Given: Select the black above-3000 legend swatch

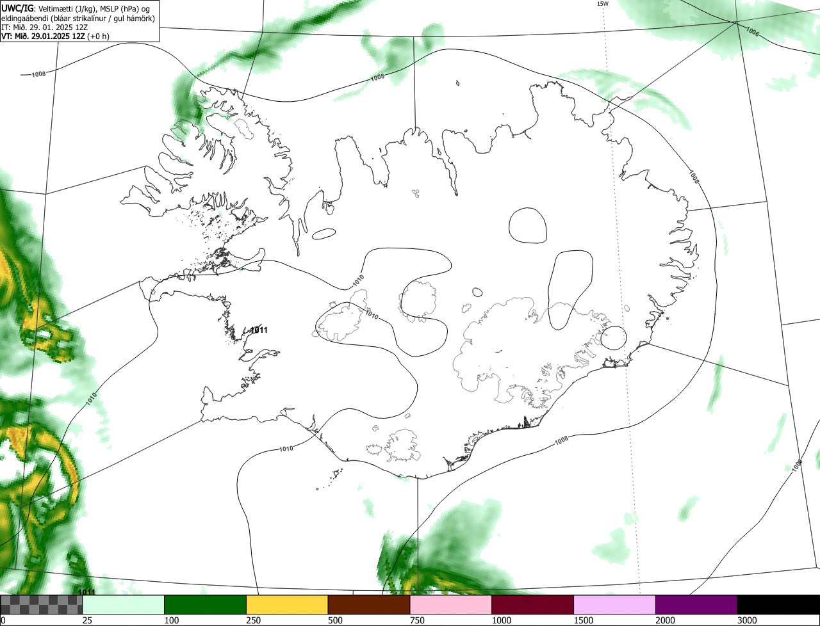Looking at the screenshot, I should pyautogui.click(x=778, y=605).
